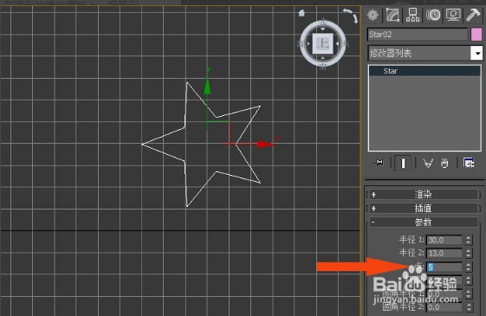Click the ViewCube compass ring south label

pyautogui.click(x=323, y=66)
